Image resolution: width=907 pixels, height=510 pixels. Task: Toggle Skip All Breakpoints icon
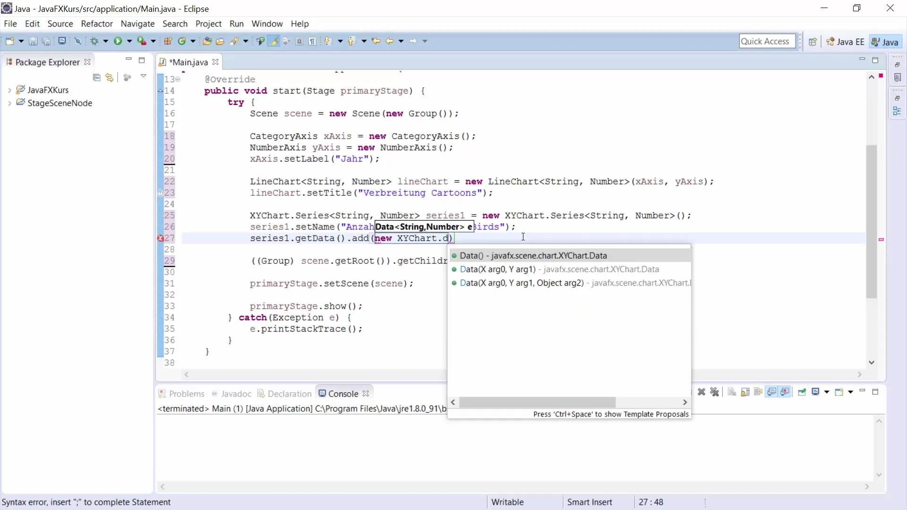(x=78, y=41)
